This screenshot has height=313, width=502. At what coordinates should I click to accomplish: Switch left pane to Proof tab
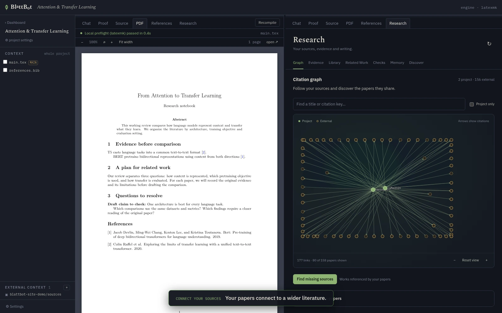click(103, 23)
